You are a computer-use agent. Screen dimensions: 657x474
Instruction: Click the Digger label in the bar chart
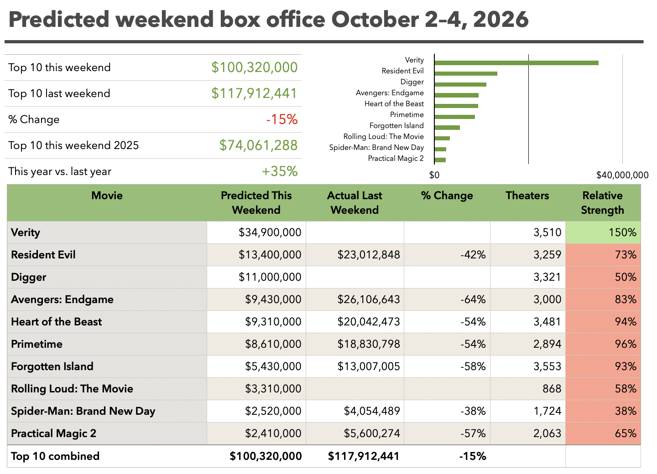pyautogui.click(x=412, y=82)
